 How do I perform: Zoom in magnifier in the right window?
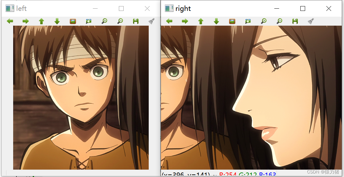pyautogui.click(x=264, y=21)
